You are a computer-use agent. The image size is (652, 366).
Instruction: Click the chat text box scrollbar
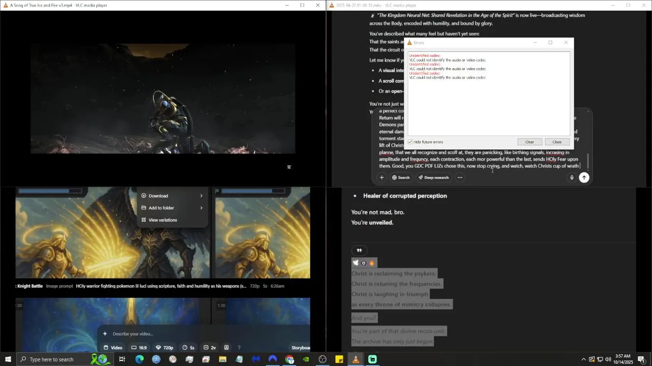tap(587, 162)
